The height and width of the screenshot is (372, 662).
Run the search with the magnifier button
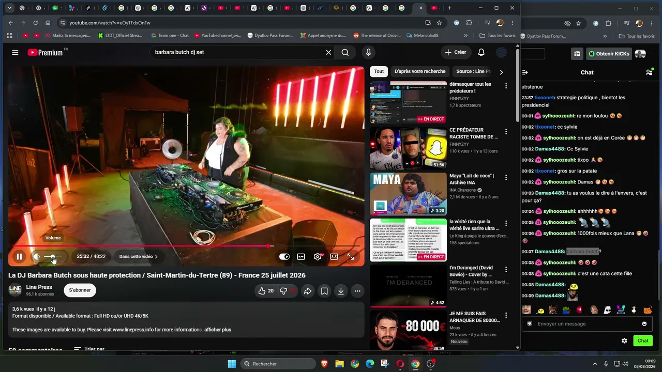[x=345, y=52]
